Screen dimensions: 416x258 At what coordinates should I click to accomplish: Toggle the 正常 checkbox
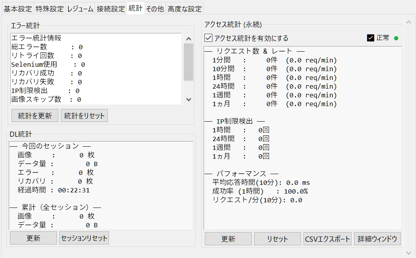point(371,38)
